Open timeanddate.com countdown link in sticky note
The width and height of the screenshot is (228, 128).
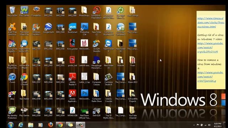tap(211, 23)
